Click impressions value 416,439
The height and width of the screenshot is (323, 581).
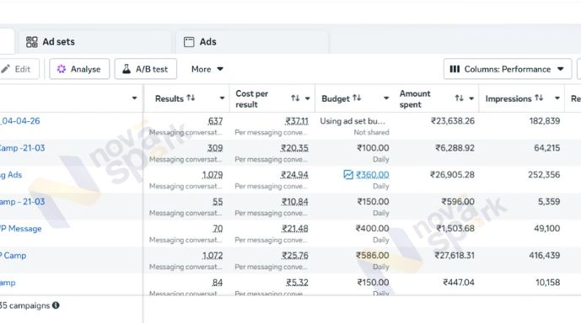[x=544, y=256]
